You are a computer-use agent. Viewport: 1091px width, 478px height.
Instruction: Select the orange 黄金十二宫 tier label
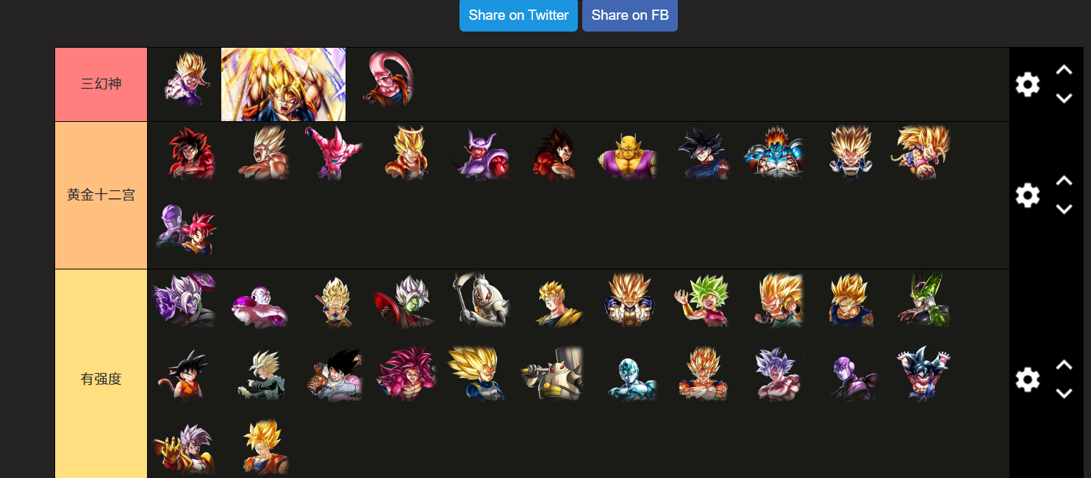[101, 195]
